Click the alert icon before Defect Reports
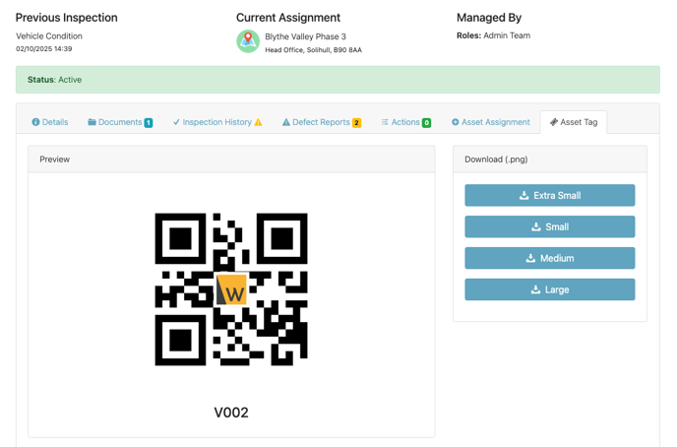The height and width of the screenshot is (447, 677). pos(286,122)
